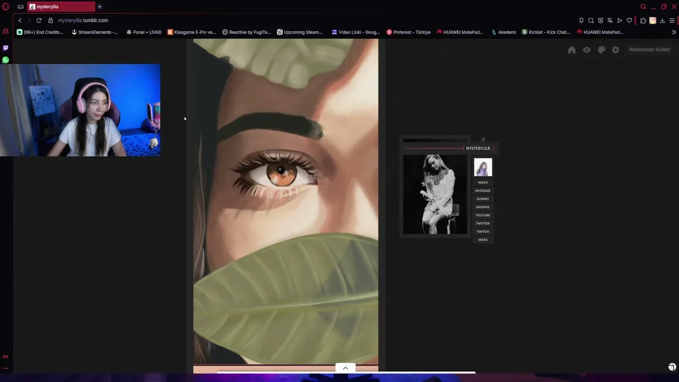Open the extensions cube icon
Screen dimensions: 679x382
tap(643, 20)
